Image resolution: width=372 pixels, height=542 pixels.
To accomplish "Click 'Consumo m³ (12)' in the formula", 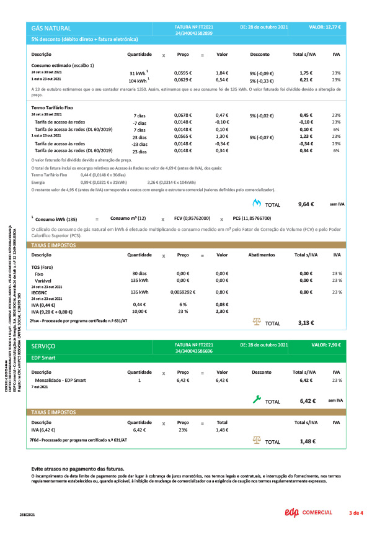I will pos(128,218).
